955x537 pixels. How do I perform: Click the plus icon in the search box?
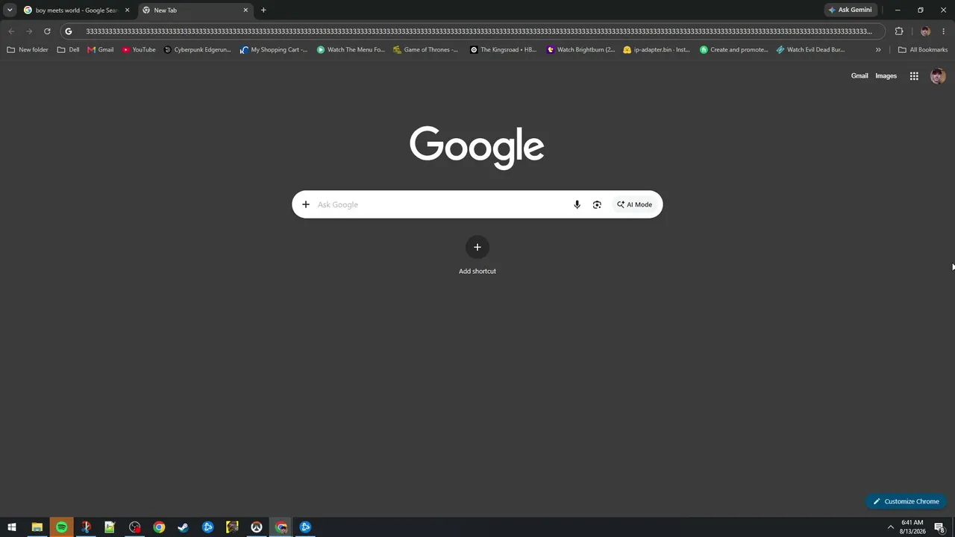point(305,204)
